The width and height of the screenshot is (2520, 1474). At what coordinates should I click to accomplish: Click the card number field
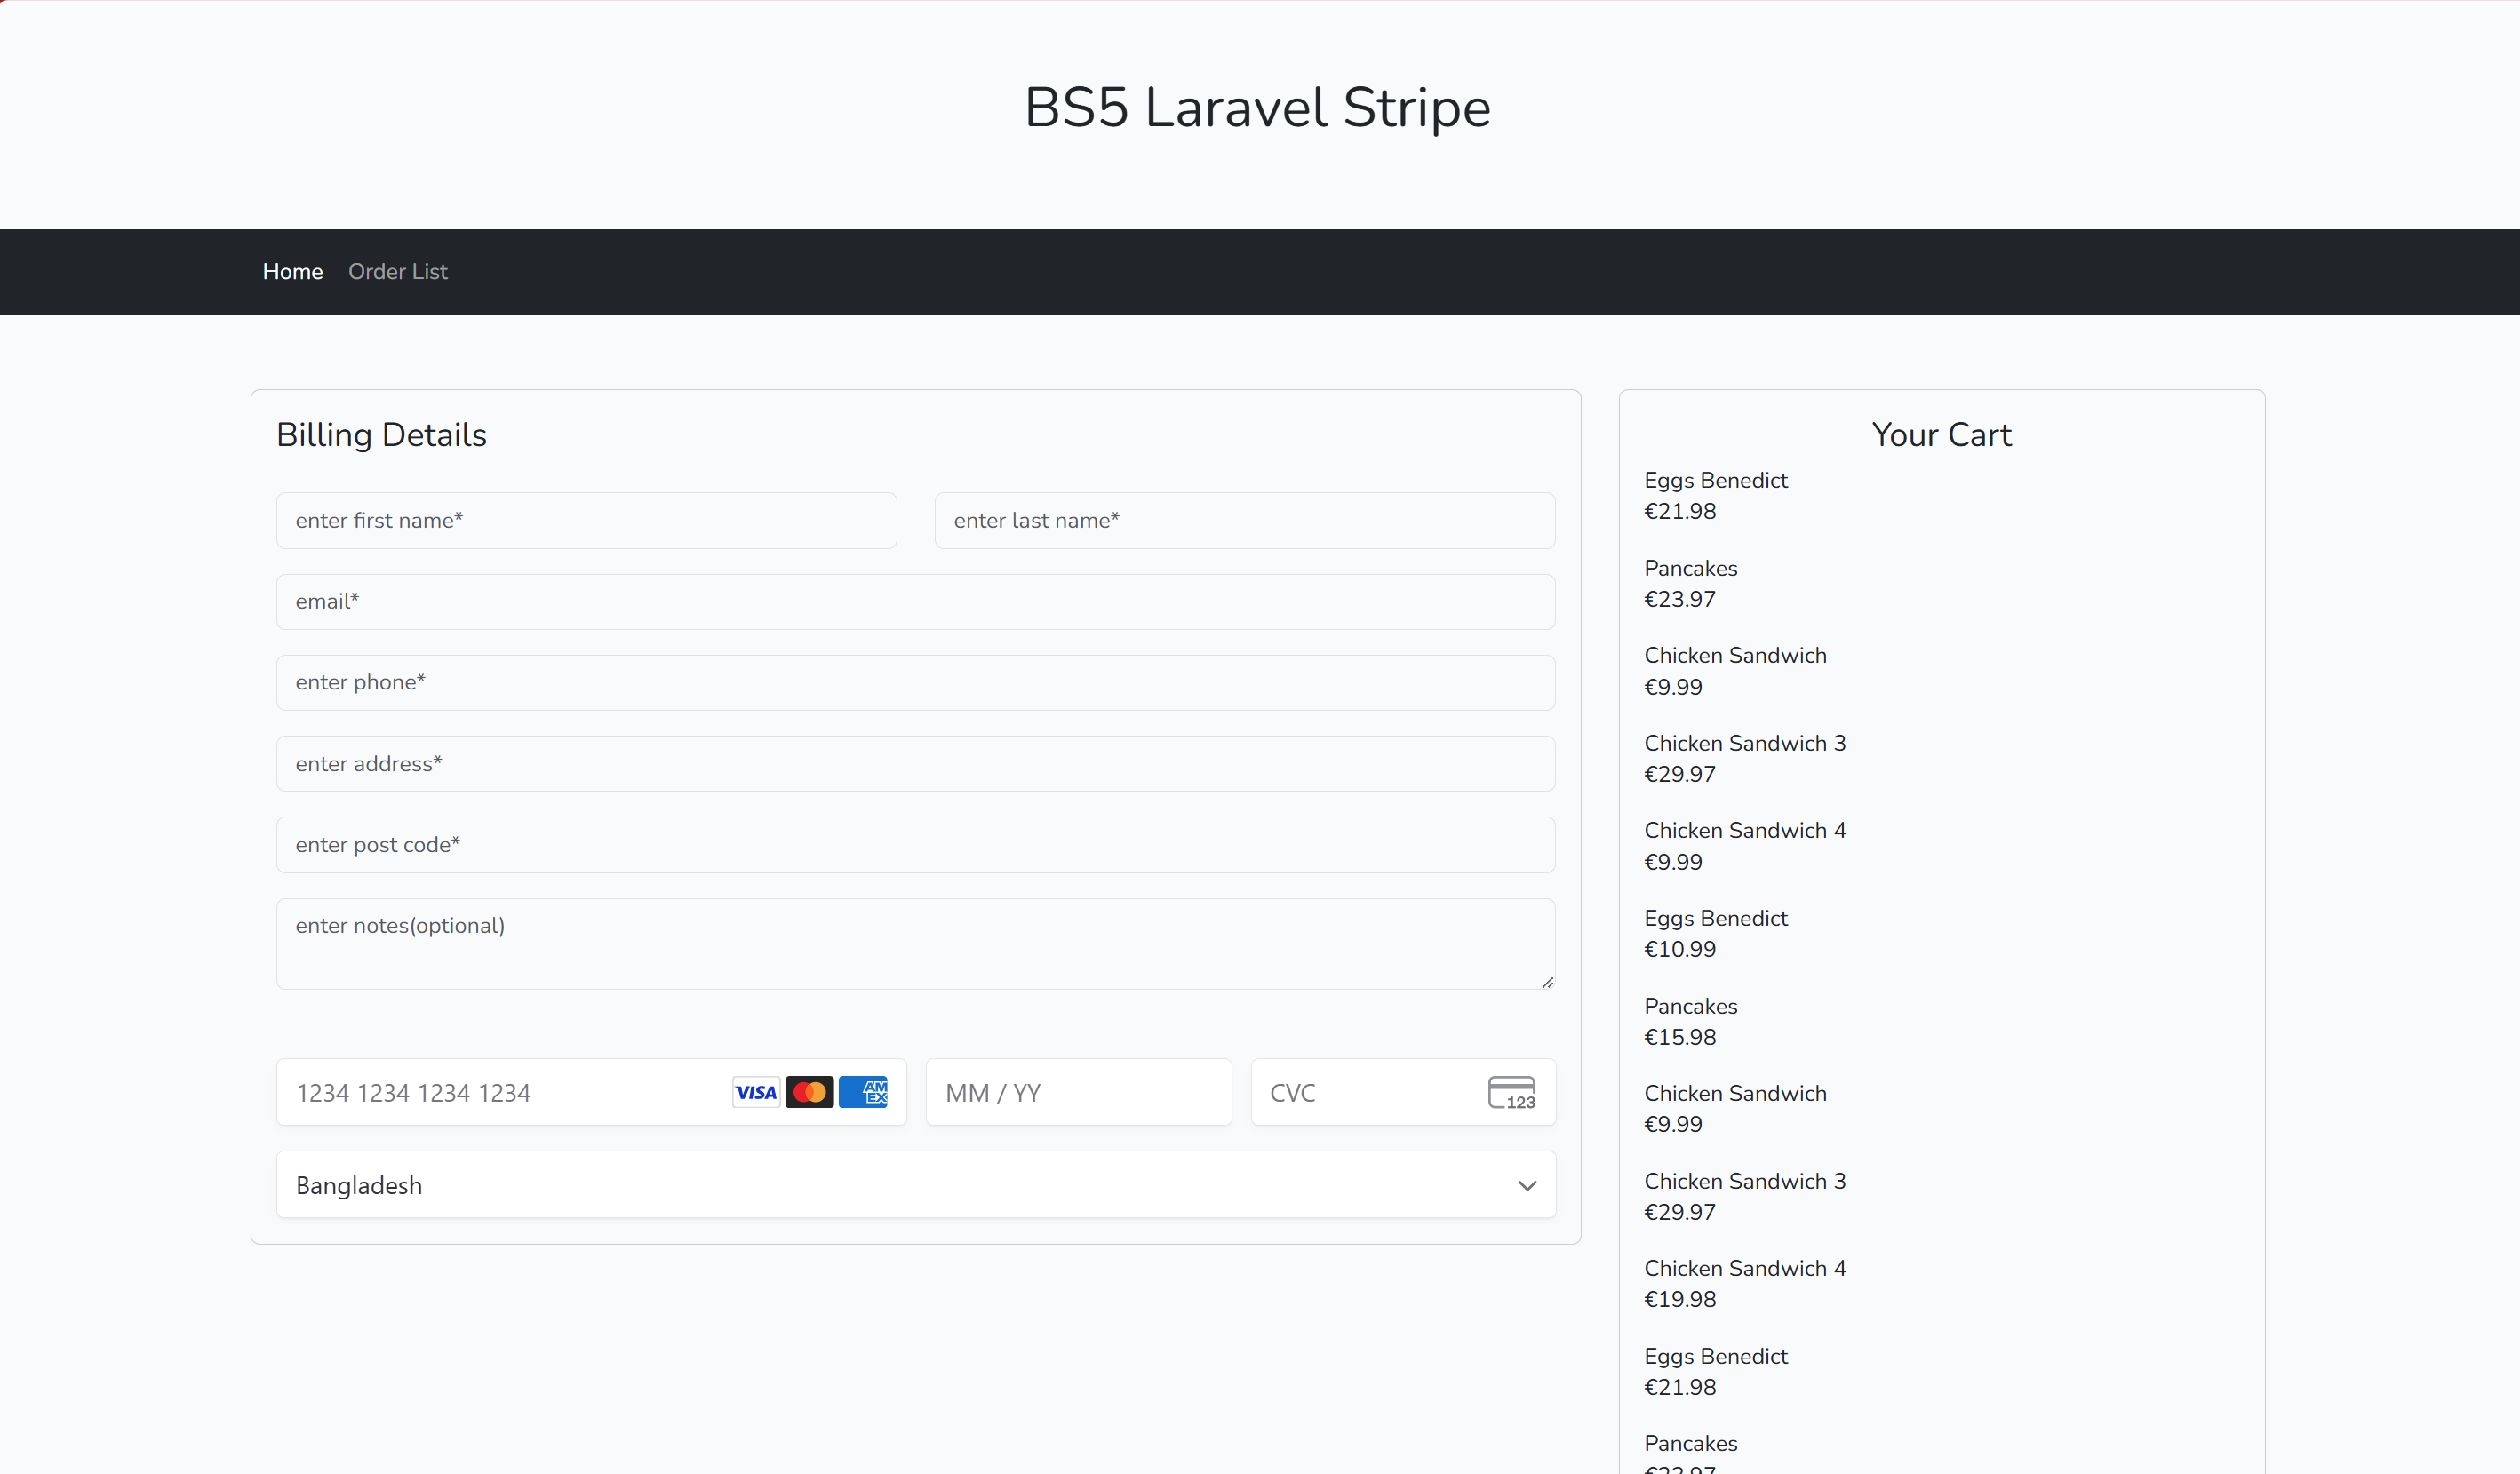[500, 1093]
